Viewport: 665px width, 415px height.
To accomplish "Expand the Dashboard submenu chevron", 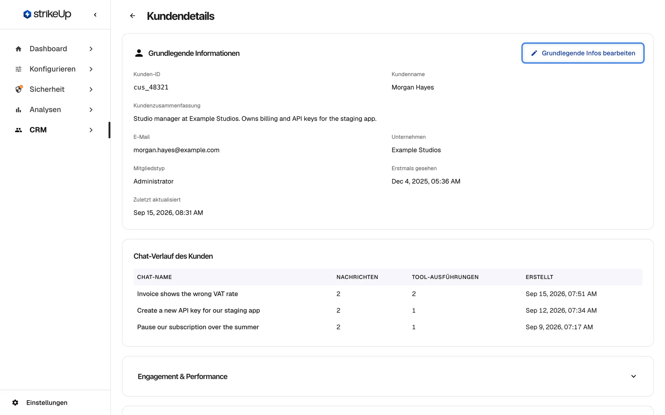I will point(91,49).
